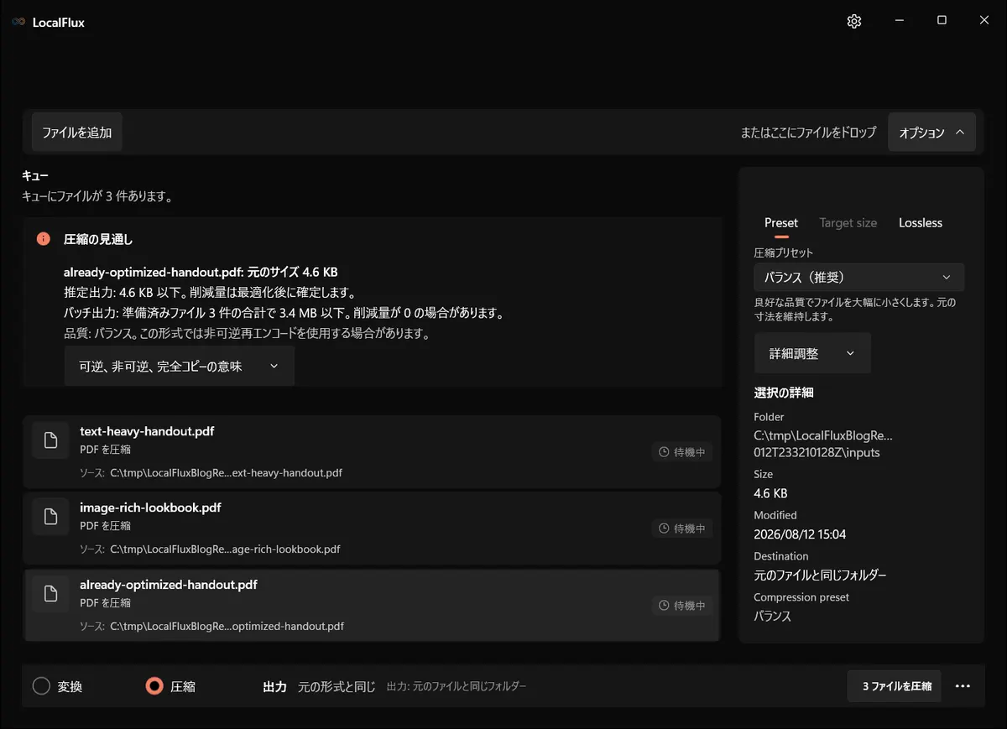1007x729 pixels.
Task: Click the ファイルを追加 button
Action: (77, 133)
